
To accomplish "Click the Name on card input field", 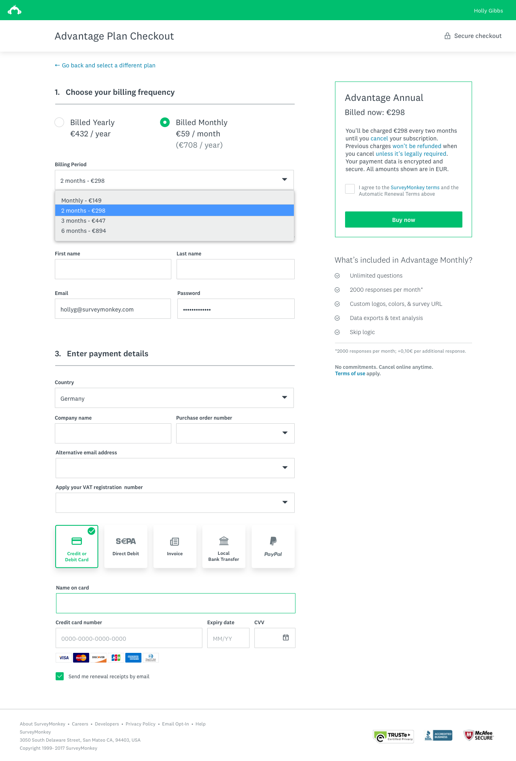I will point(175,603).
